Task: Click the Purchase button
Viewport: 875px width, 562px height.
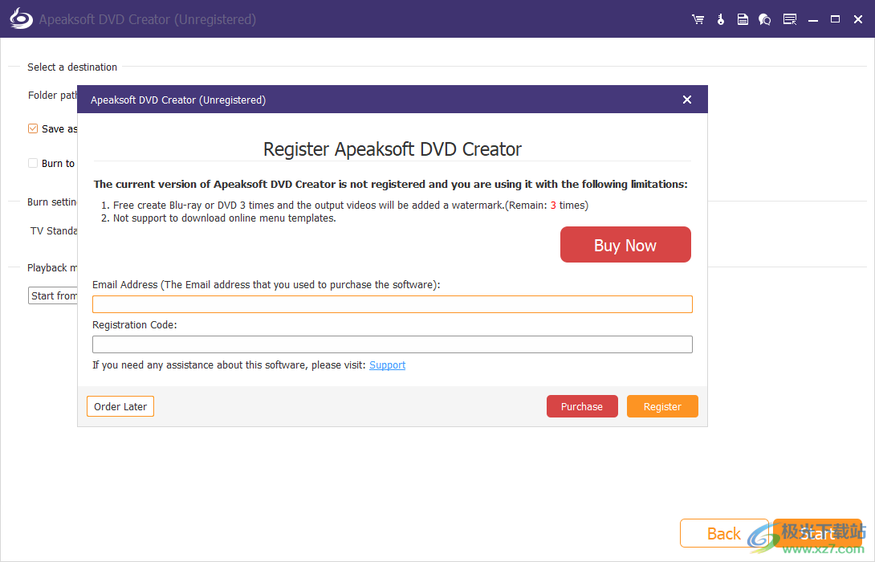Action: coord(582,406)
